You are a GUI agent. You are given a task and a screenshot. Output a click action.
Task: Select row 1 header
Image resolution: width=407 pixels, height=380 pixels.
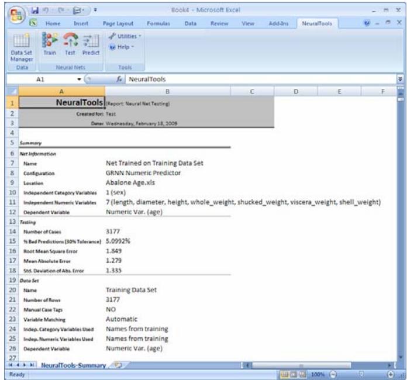coord(12,103)
